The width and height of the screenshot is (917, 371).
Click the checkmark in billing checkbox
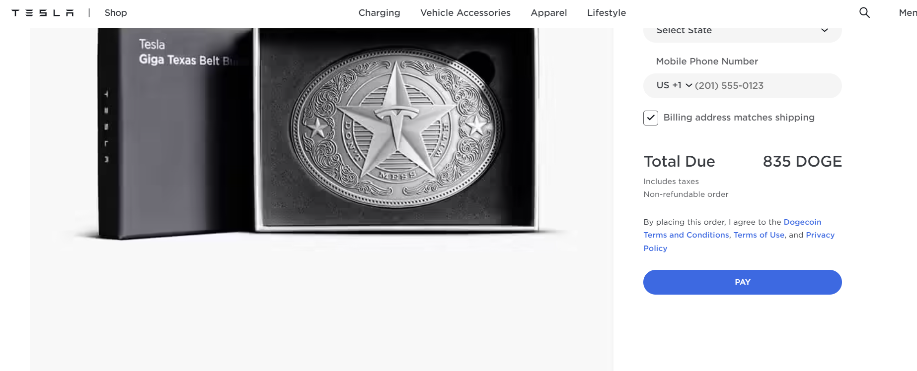[651, 118]
